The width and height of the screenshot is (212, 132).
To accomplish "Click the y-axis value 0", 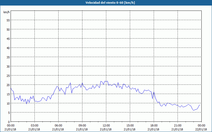I will point(9,122).
